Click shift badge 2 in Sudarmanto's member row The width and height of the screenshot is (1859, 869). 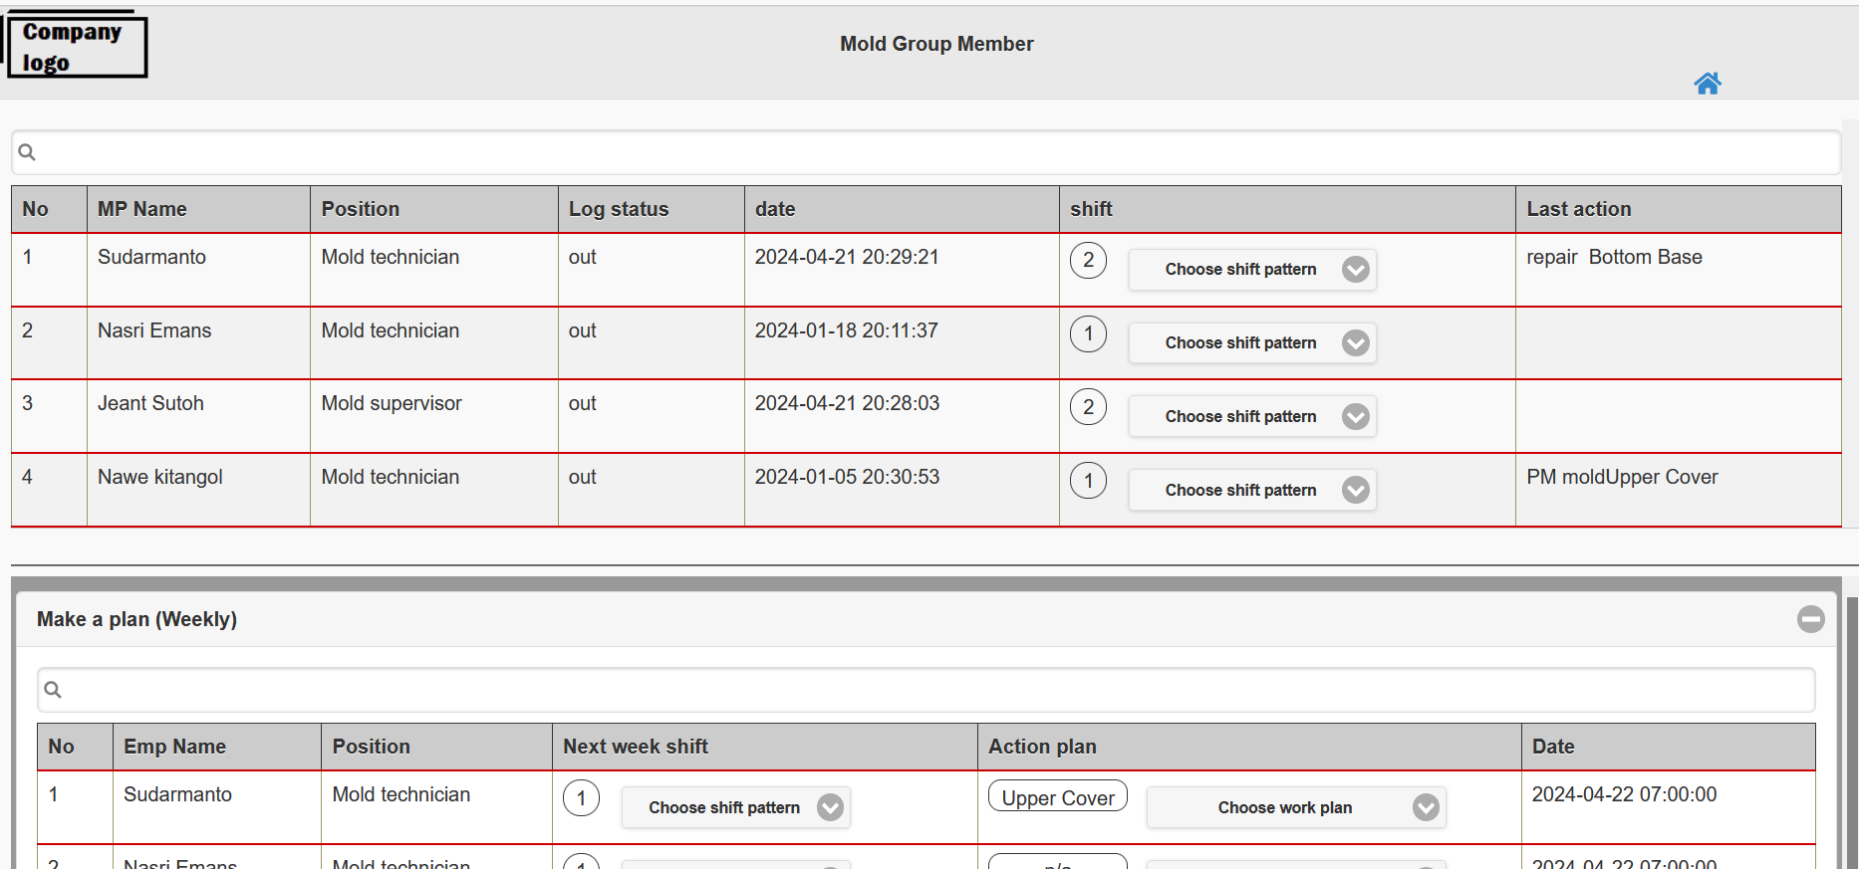[1088, 261]
